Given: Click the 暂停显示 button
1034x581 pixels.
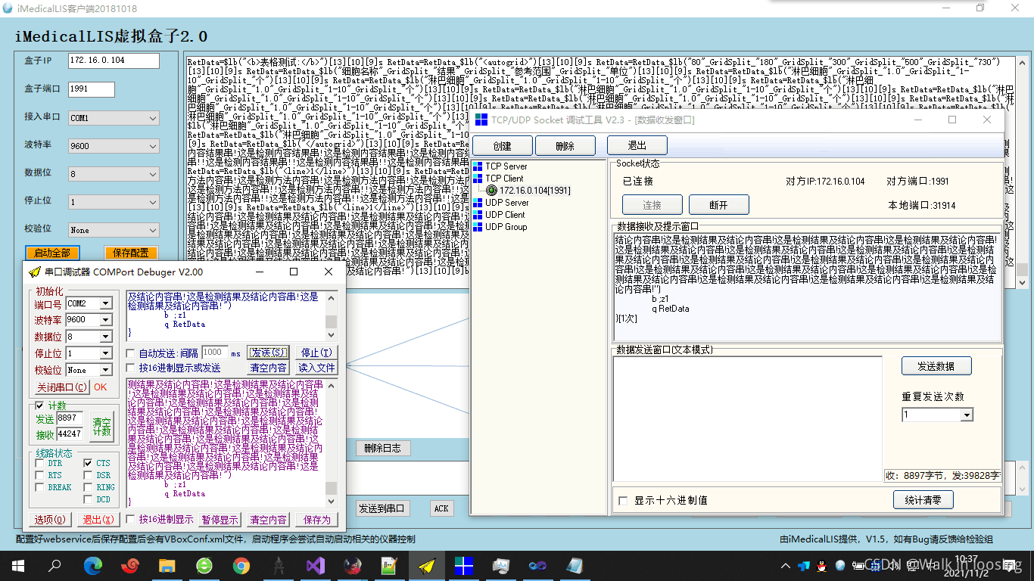Looking at the screenshot, I should pyautogui.click(x=220, y=520).
